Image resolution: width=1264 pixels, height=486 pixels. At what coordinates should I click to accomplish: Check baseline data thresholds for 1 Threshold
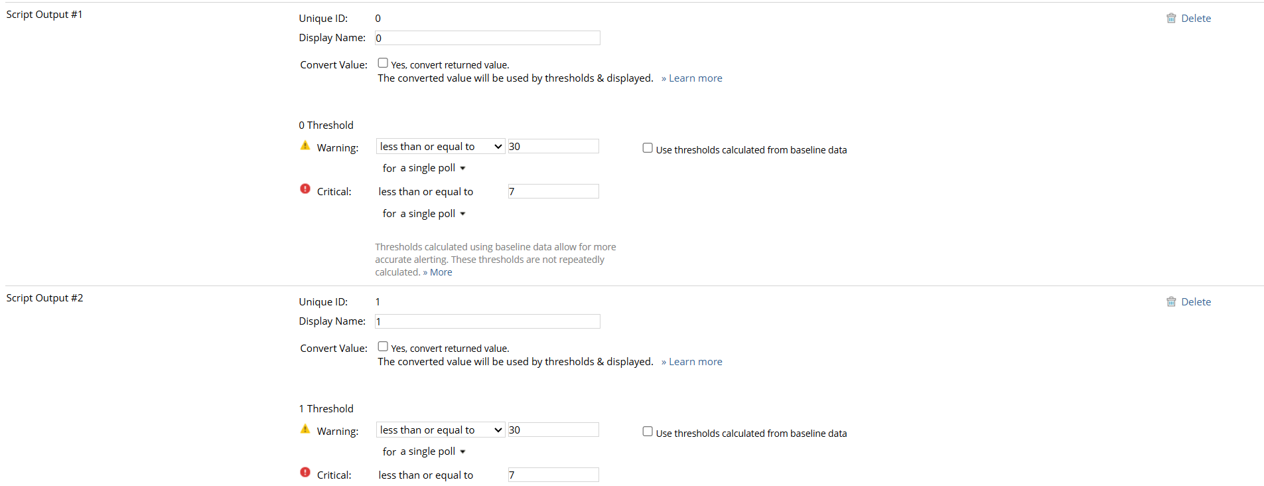[648, 432]
